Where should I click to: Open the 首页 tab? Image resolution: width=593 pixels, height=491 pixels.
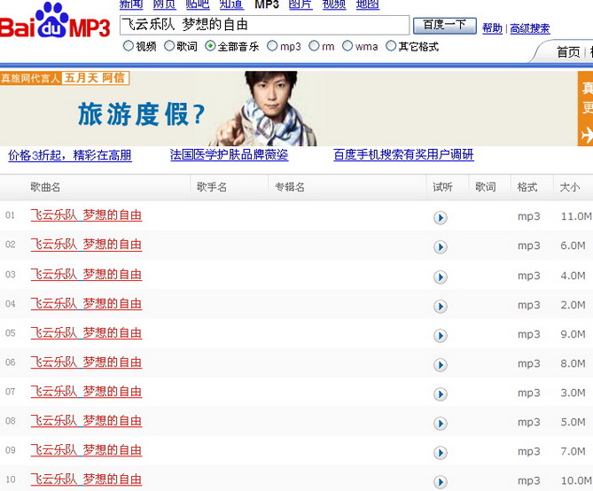pyautogui.click(x=568, y=52)
